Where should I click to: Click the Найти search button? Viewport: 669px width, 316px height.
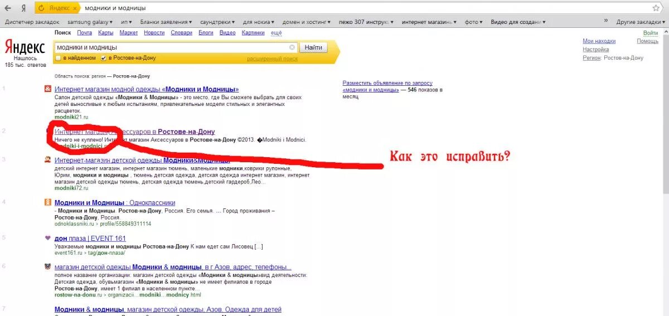coord(313,47)
